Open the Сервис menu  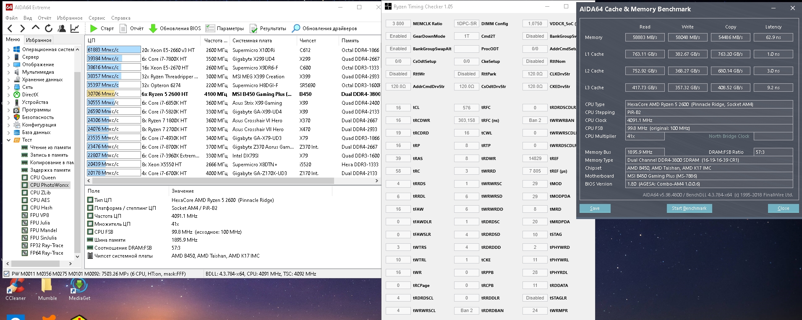pos(97,18)
